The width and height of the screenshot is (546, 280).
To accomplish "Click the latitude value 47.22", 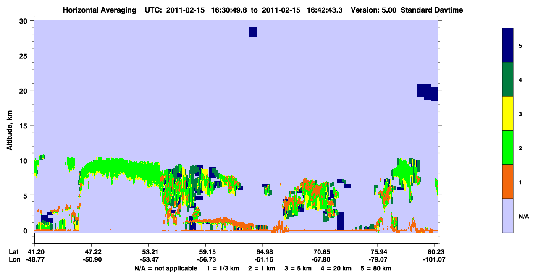I will (92, 252).
